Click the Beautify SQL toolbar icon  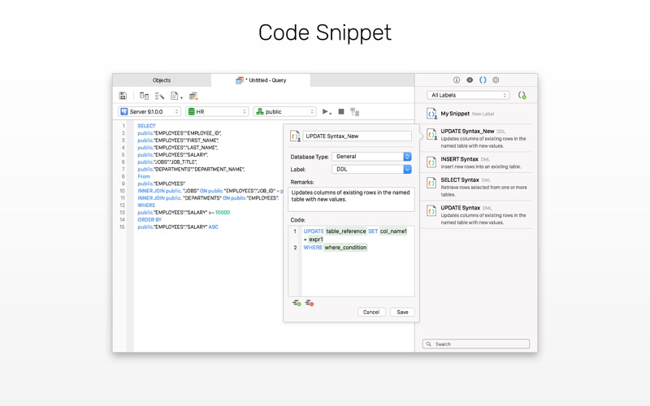[159, 96]
